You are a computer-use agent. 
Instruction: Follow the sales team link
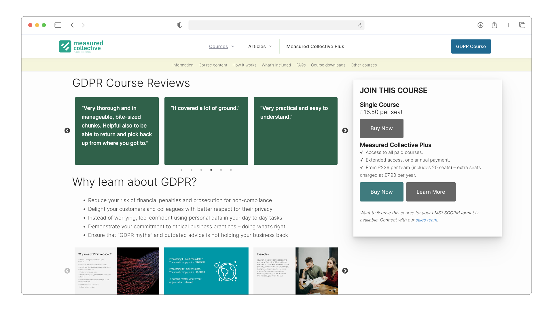coord(426,220)
